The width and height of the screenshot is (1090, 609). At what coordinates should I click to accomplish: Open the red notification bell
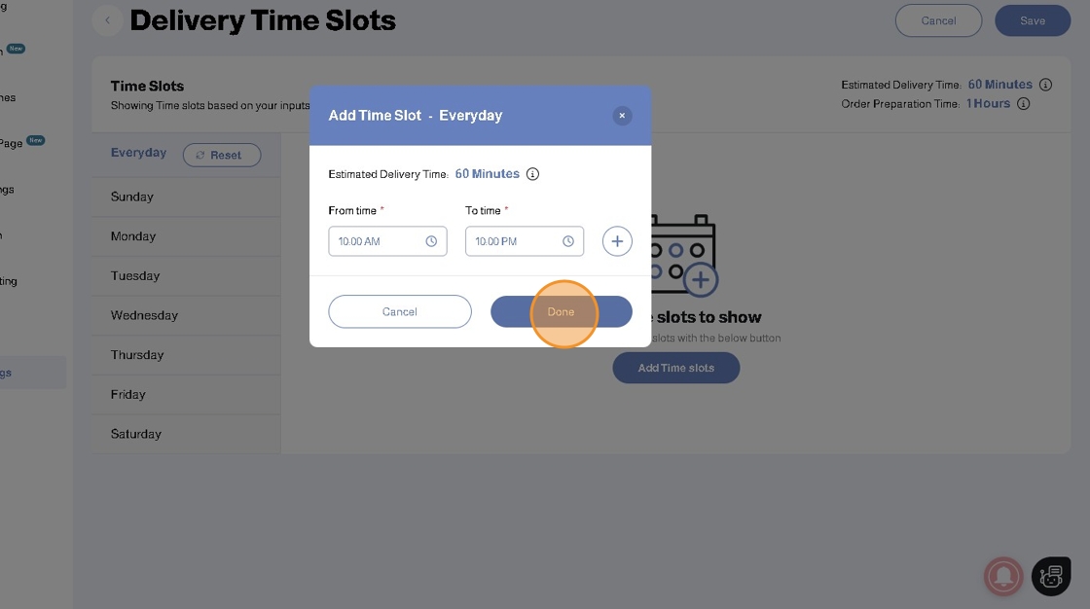pyautogui.click(x=1003, y=576)
